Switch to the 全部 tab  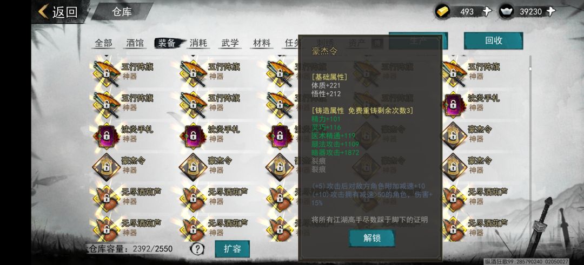tap(103, 43)
